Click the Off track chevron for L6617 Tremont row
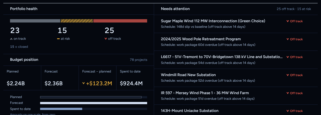The image size is (321, 115). click(x=288, y=57)
